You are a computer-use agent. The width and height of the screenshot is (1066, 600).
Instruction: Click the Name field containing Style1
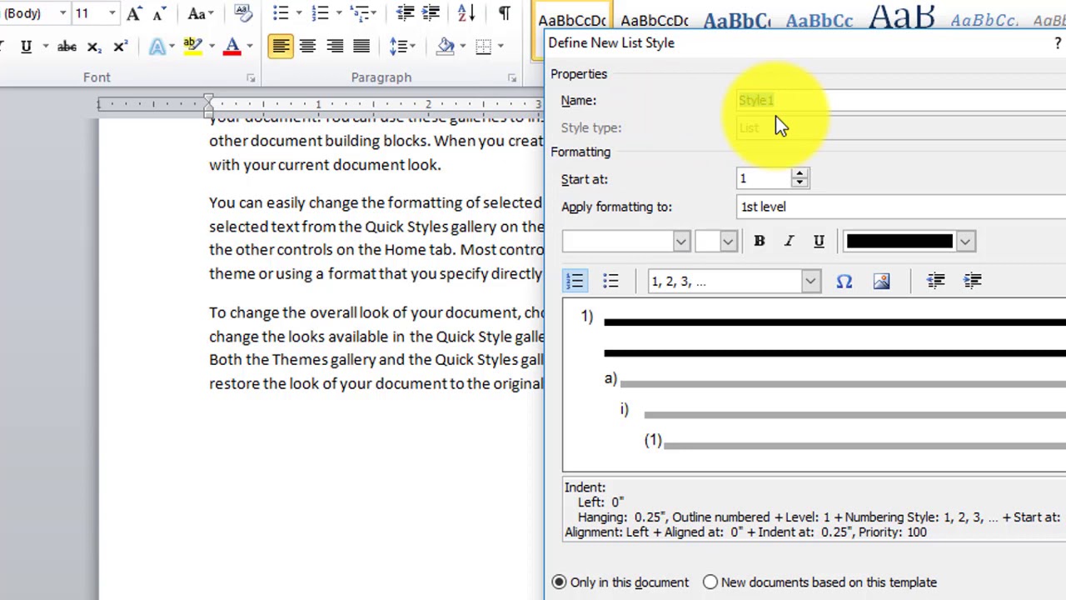(901, 101)
